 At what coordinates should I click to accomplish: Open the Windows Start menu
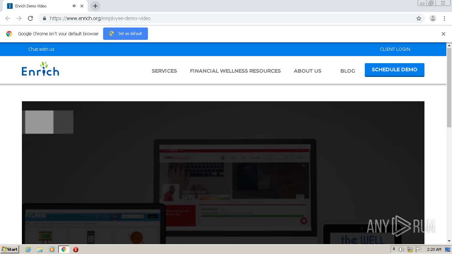(10, 249)
